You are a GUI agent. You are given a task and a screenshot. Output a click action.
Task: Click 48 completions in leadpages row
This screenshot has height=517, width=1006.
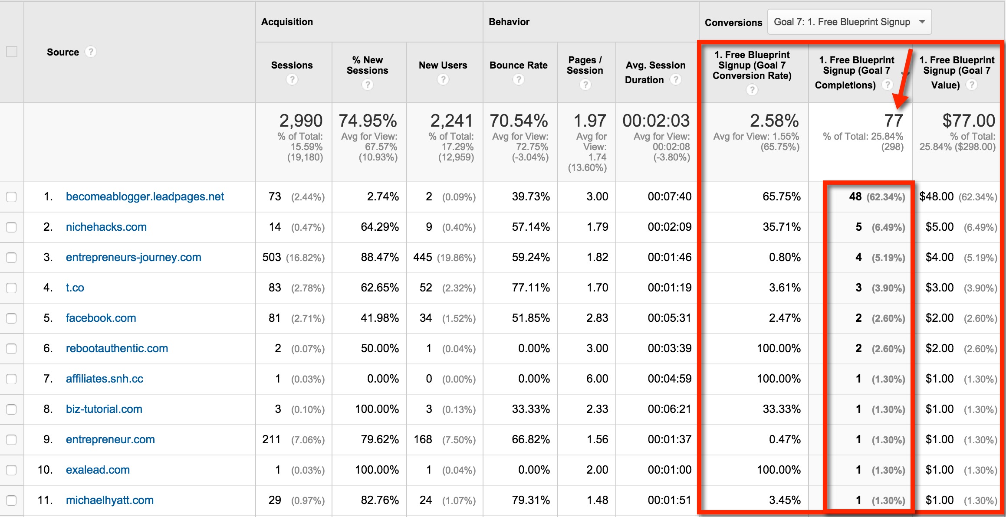(x=855, y=197)
